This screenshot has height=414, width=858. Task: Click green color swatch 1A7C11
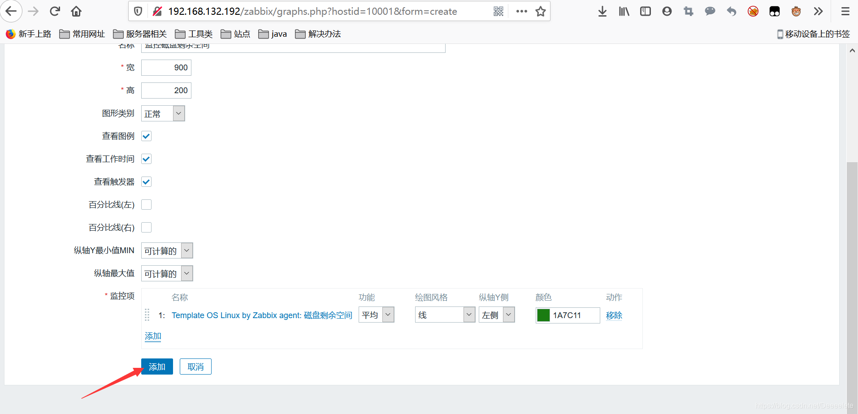543,315
